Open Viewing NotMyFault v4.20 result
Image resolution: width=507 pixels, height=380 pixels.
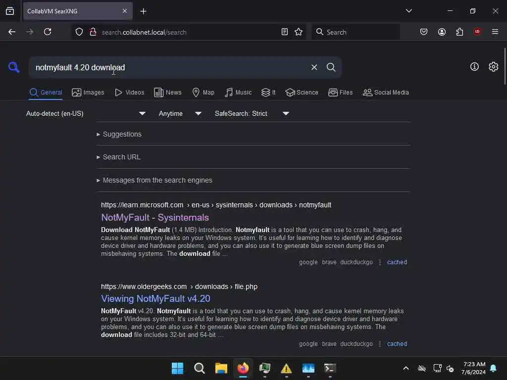click(x=155, y=298)
